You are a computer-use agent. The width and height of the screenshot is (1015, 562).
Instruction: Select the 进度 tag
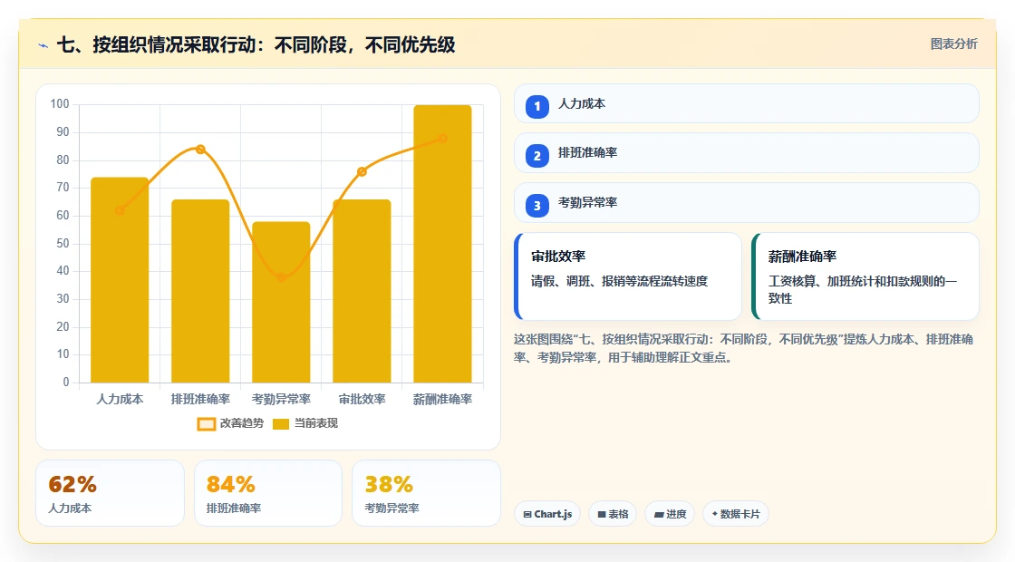[670, 514]
